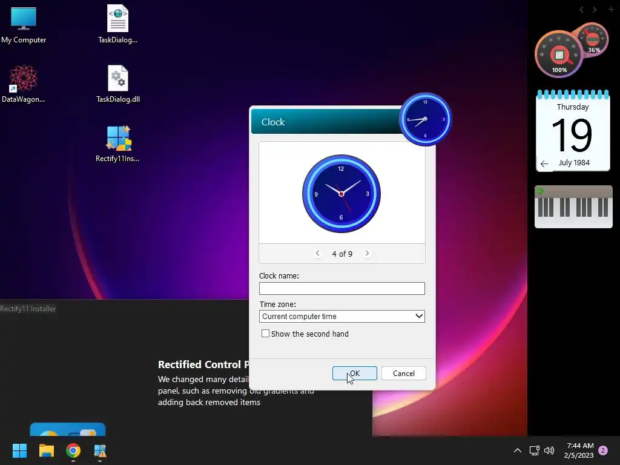The height and width of the screenshot is (465, 620).
Task: Open Google Chrome from the taskbar
Action: point(73,450)
